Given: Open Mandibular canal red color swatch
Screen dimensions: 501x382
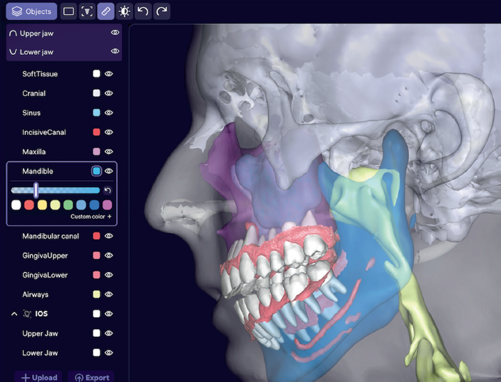Looking at the screenshot, I should [x=96, y=236].
